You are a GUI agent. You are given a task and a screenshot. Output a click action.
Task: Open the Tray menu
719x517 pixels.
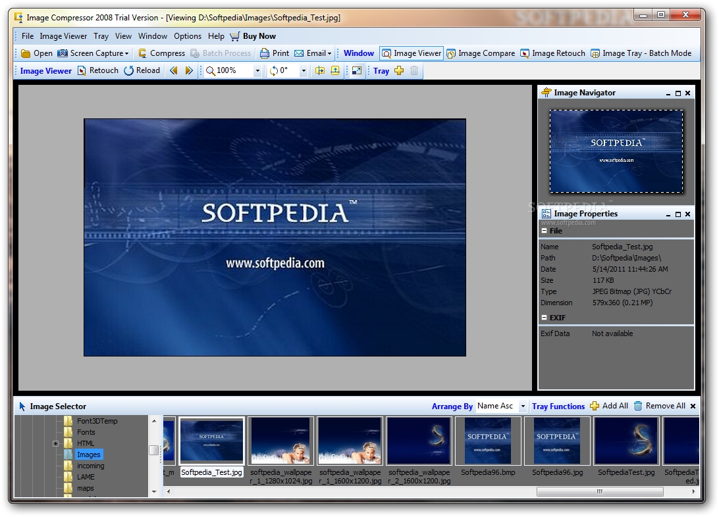coord(101,36)
